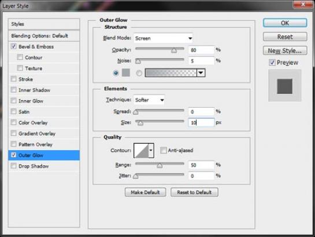Open the gradient editor bar

pos(171,73)
